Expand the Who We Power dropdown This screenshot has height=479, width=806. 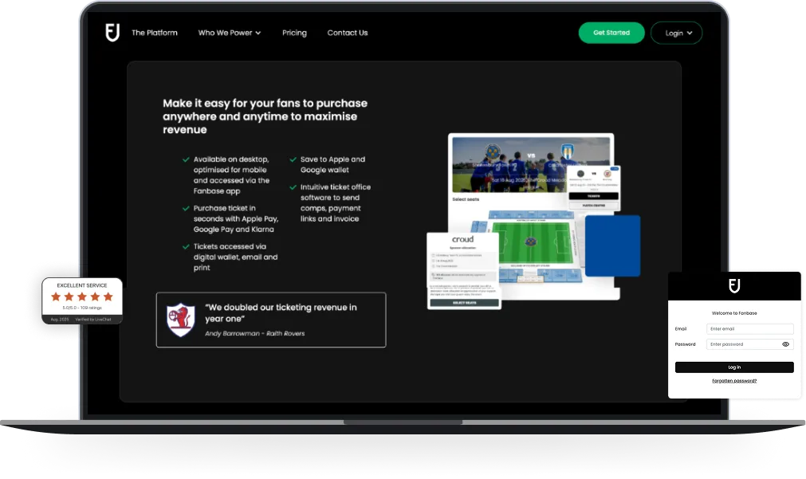pos(229,33)
